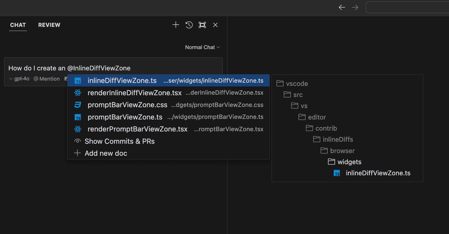Open the chat history clock icon

pos(189,25)
